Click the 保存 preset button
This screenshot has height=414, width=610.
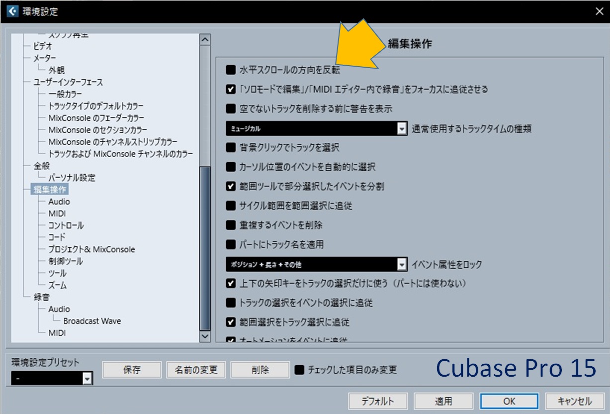click(x=132, y=370)
